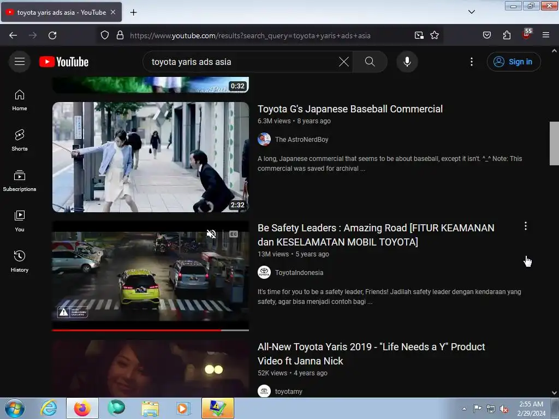Click the Sign in button
The height and width of the screenshot is (419, 559).
pyautogui.click(x=513, y=62)
